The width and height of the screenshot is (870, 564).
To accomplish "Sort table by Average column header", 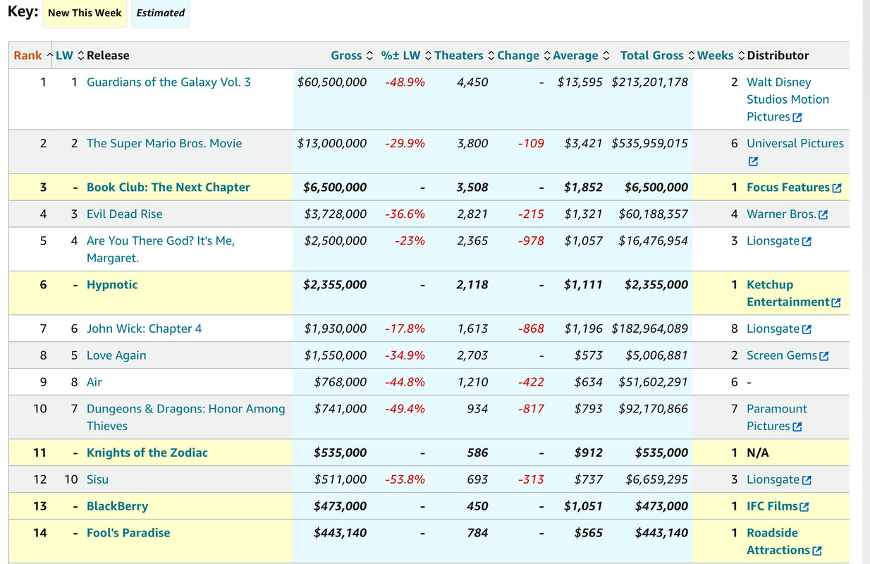I will coord(581,56).
